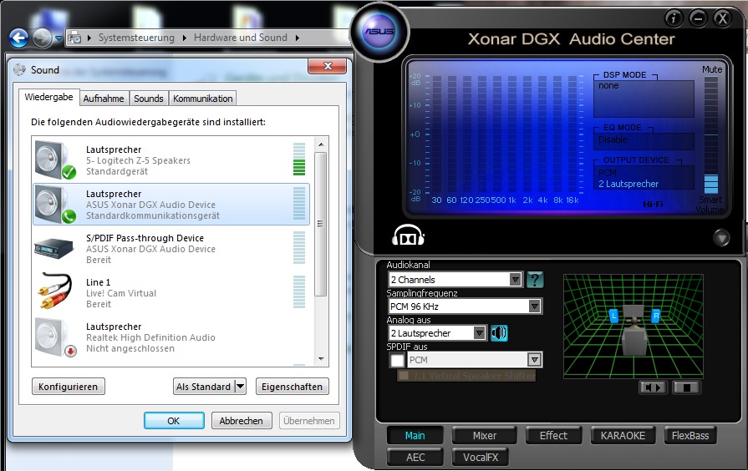The height and width of the screenshot is (471, 748).
Task: Click the level meter of Logitech Z-5 Speakers
Action: pos(299,160)
